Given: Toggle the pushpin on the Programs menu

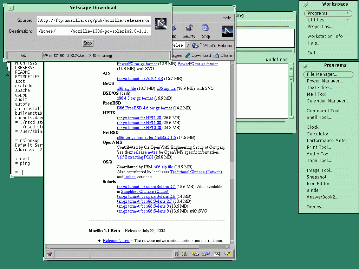Looking at the screenshot, I should coord(305,66).
